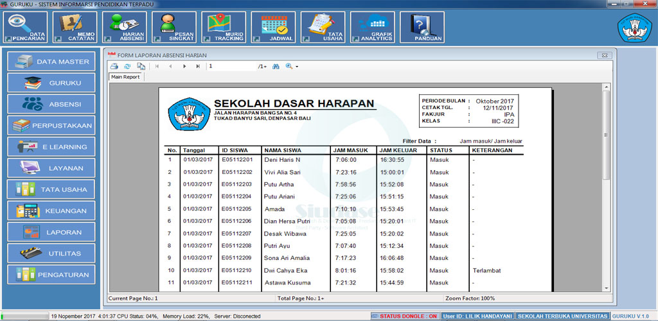The width and height of the screenshot is (658, 321).
Task: Open the Data Pencarian search tool
Action: pyautogui.click(x=26, y=28)
